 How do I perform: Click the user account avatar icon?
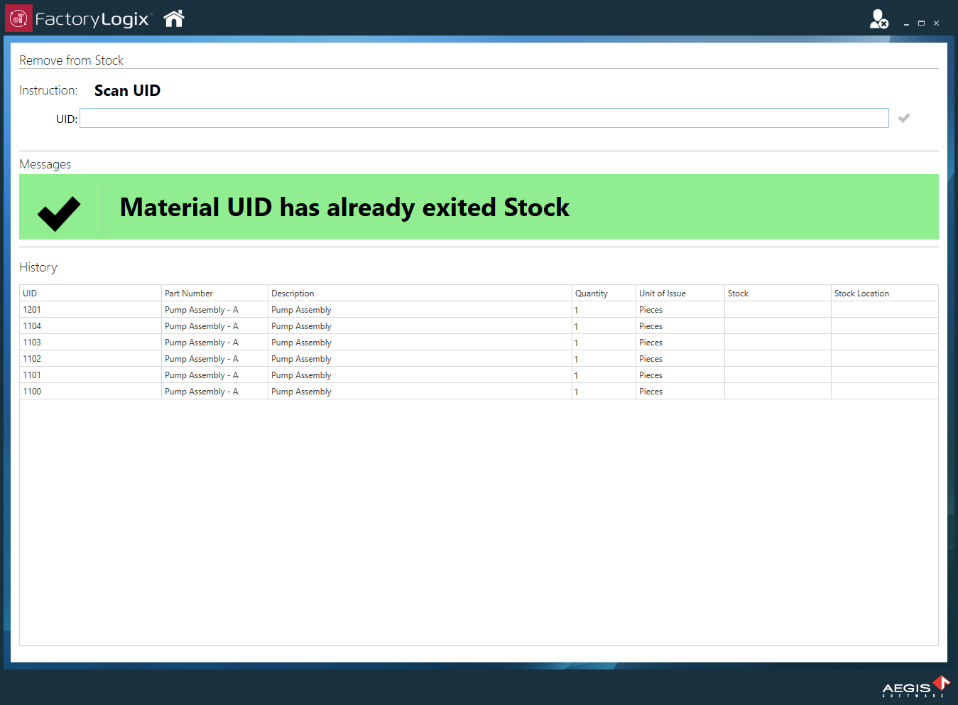878,18
